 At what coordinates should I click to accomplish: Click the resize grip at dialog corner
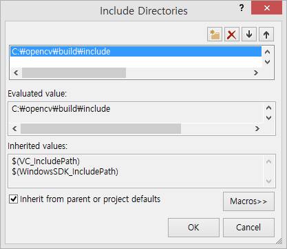(279, 241)
